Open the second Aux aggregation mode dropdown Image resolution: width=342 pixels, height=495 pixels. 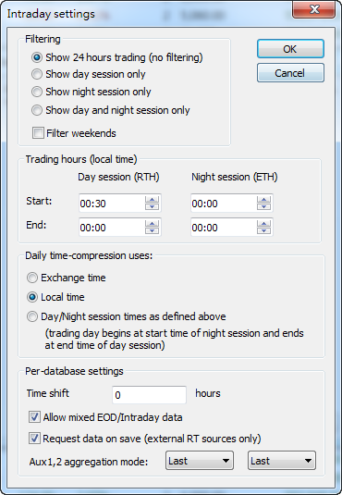point(282,461)
